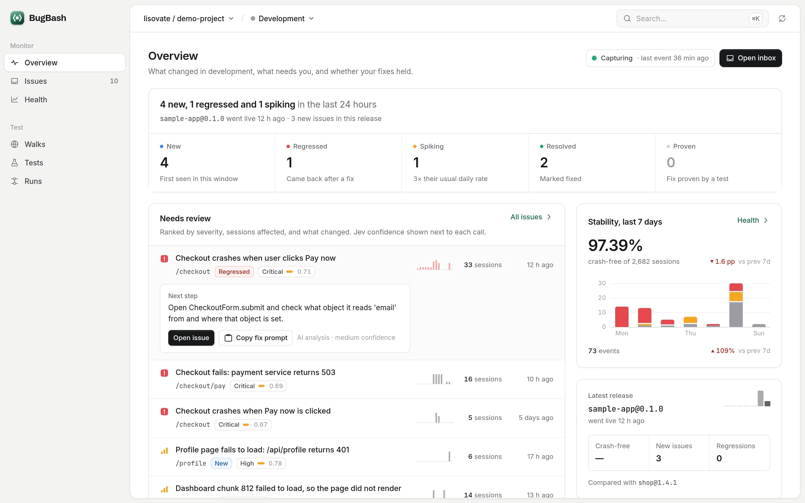The height and width of the screenshot is (503, 805).
Task: Click the New stat card showing 4
Action: (212, 163)
